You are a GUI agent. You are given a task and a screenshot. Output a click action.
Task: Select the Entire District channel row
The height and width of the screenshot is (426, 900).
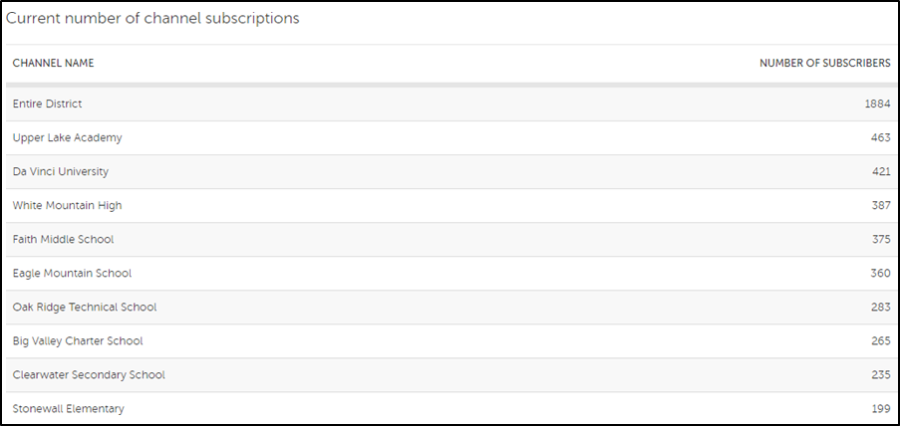click(47, 105)
